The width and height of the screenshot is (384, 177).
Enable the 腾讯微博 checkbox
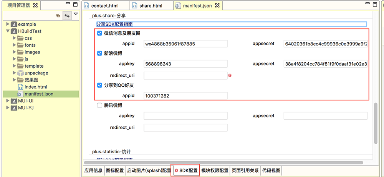[100, 105]
